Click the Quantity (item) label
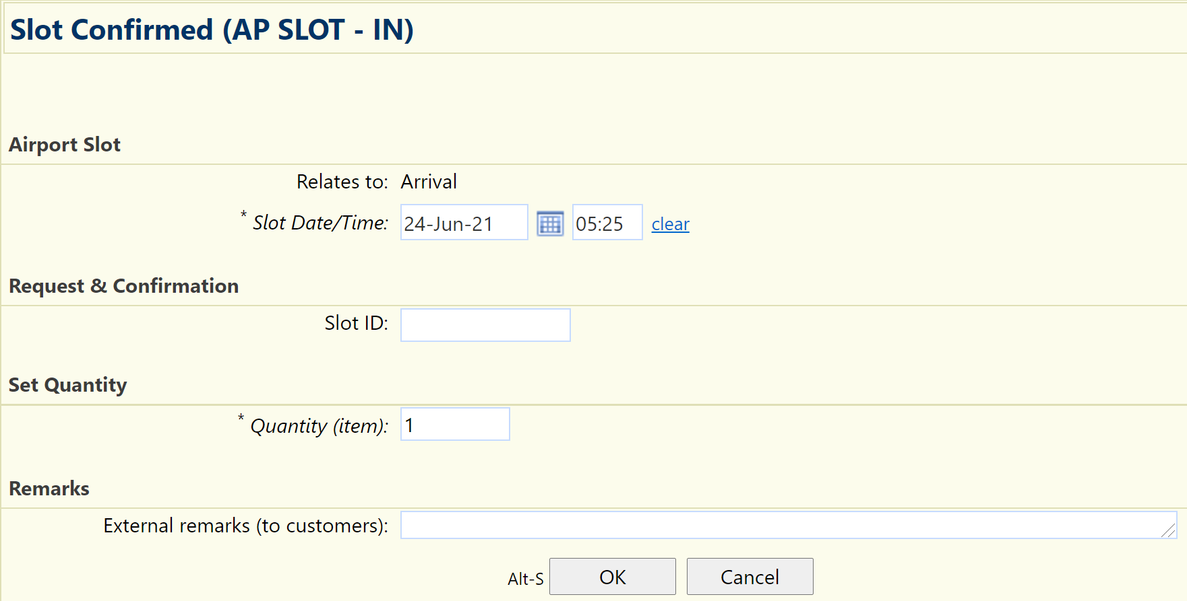The image size is (1187, 601). click(319, 426)
